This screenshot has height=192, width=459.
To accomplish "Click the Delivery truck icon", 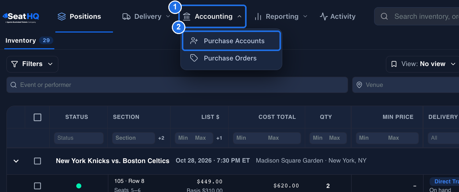I will [127, 16].
